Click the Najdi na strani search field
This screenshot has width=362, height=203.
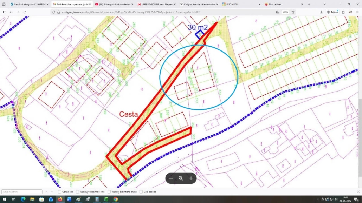tap(22, 192)
